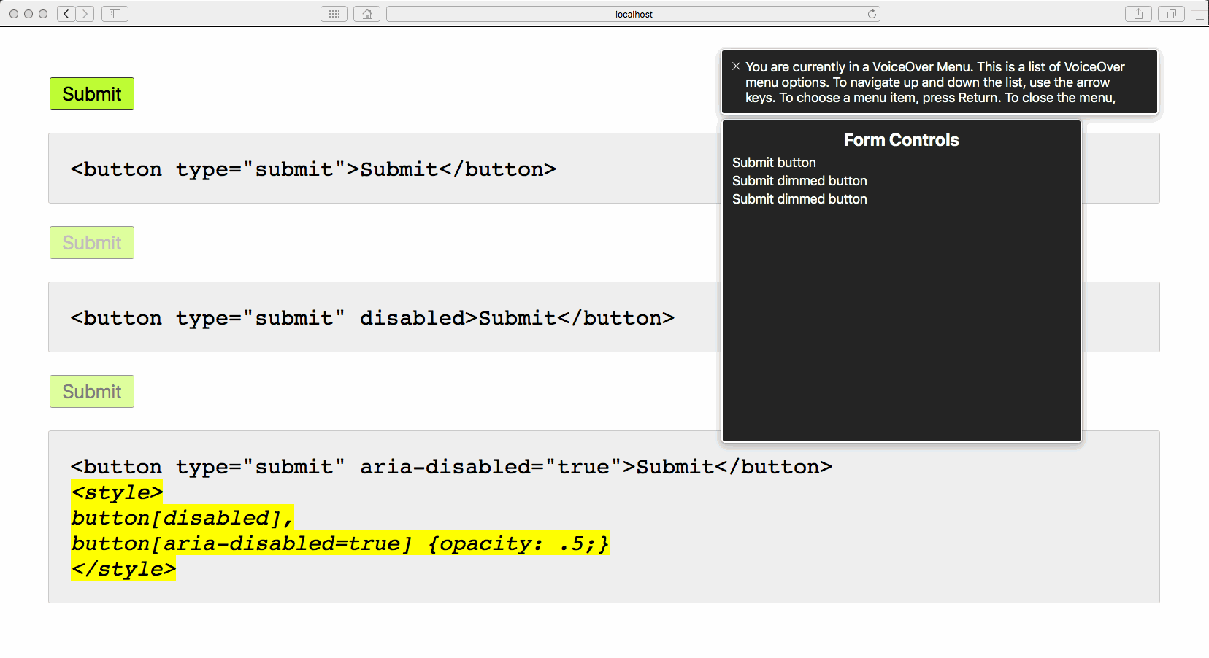The width and height of the screenshot is (1209, 658).
Task: Click the disabled button code example block
Action: point(371,317)
